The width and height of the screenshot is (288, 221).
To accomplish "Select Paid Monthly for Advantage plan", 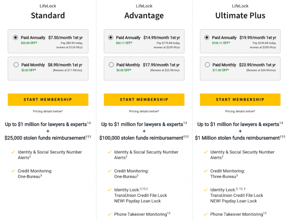I will (111, 65).
